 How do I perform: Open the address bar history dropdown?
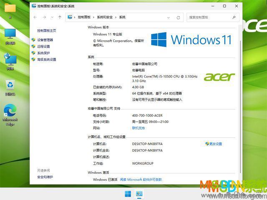point(169,17)
